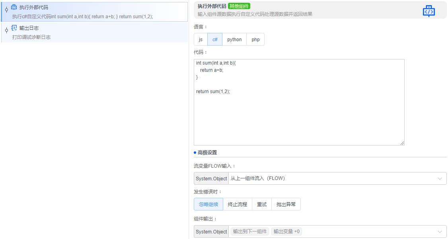Switch to the python language tab
Screen dimensions: 448x239
coord(234,39)
